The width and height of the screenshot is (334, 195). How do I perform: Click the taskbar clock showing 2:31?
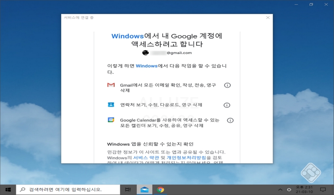point(304,190)
